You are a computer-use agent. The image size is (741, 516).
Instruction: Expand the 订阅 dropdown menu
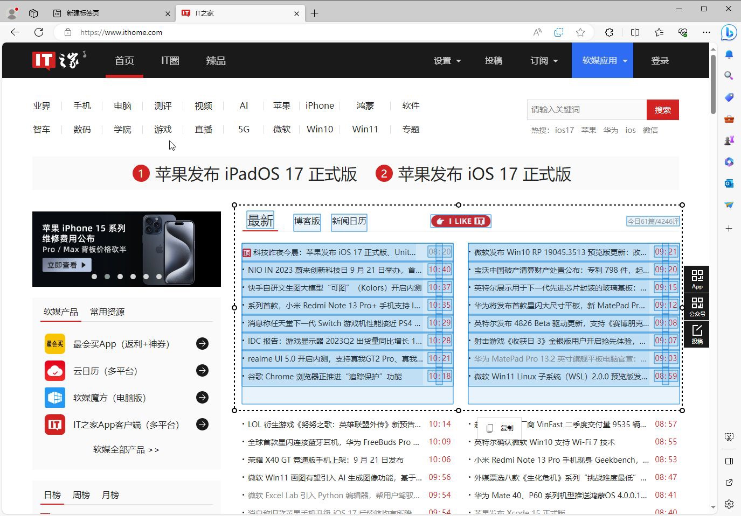coord(544,61)
